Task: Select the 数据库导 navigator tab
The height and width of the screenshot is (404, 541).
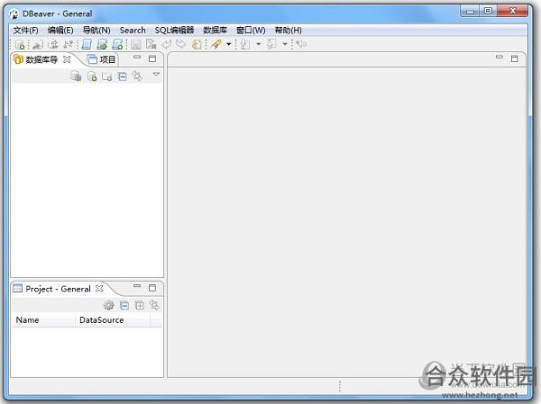Action: pos(41,59)
